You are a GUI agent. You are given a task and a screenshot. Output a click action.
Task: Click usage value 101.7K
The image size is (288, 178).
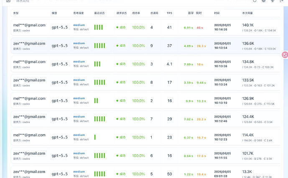click(248, 153)
